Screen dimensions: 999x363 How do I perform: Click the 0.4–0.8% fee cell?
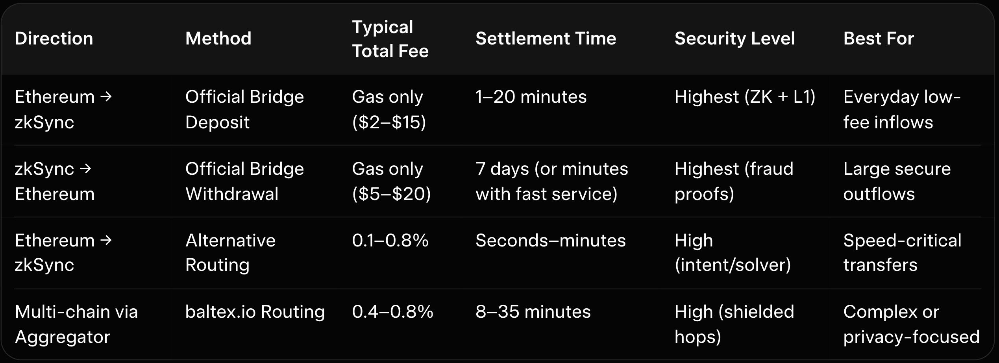click(392, 312)
